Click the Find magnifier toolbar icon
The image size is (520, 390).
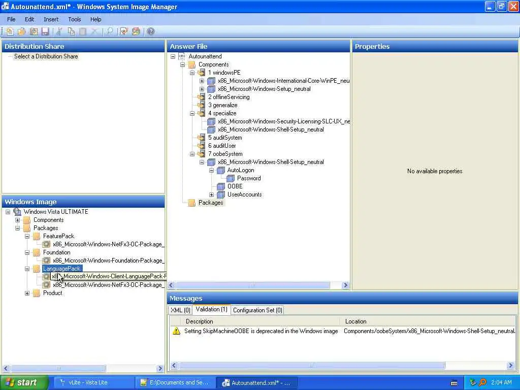(x=110, y=31)
